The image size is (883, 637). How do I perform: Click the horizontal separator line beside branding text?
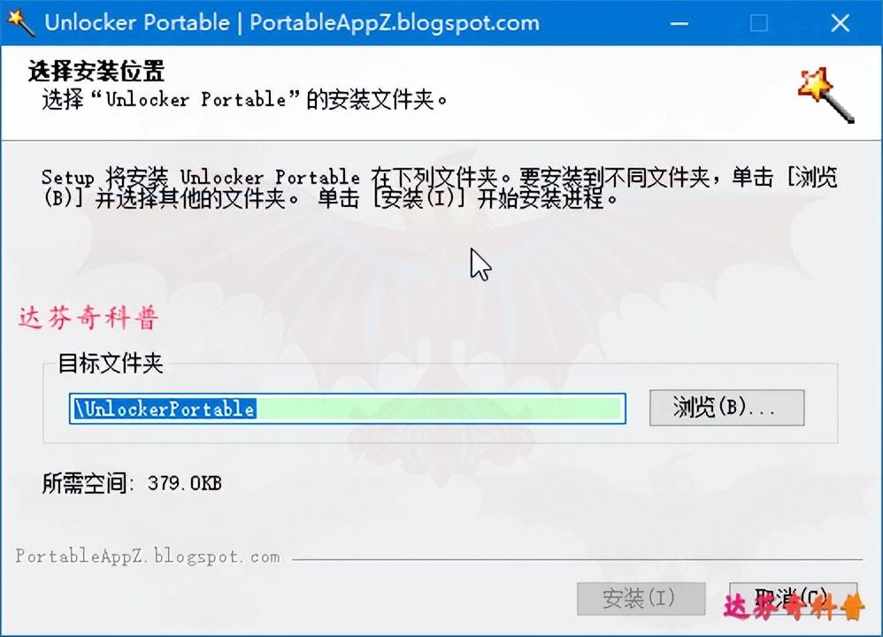pos(577,560)
